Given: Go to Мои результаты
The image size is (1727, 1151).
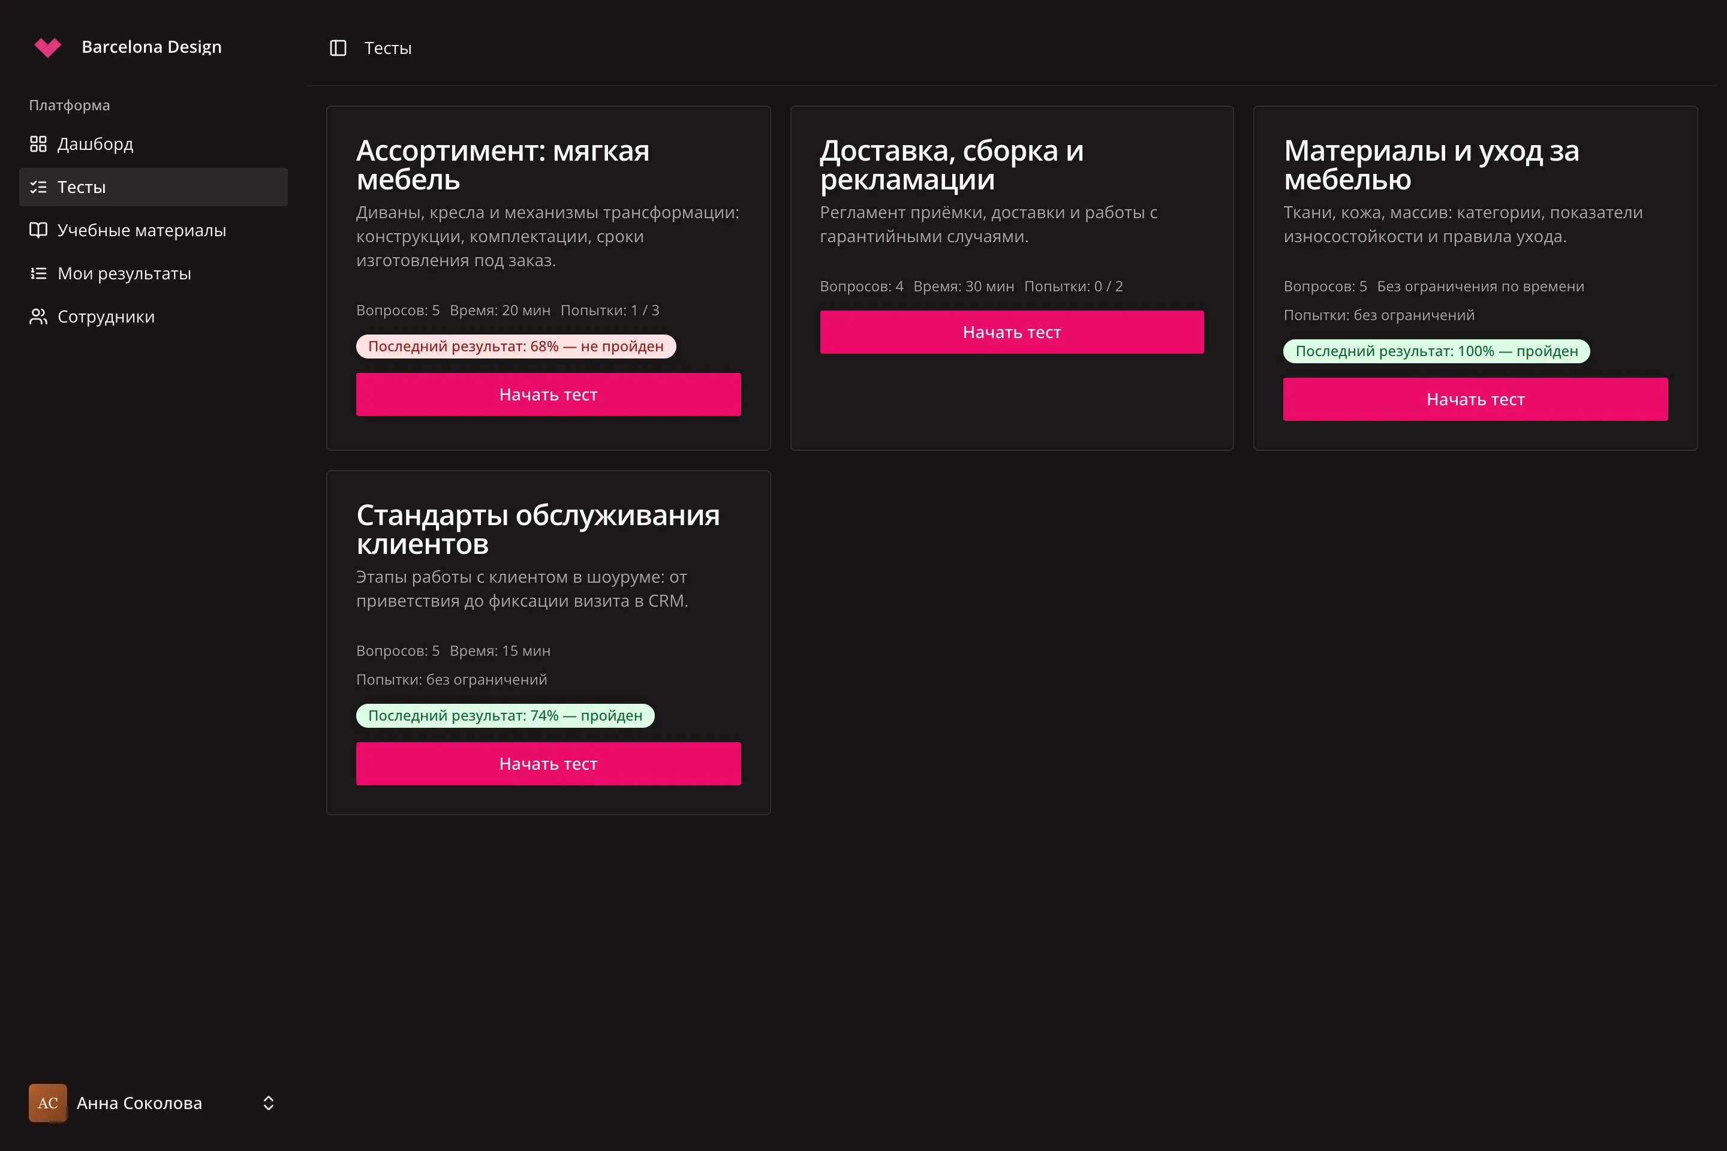Looking at the screenshot, I should coord(154,274).
